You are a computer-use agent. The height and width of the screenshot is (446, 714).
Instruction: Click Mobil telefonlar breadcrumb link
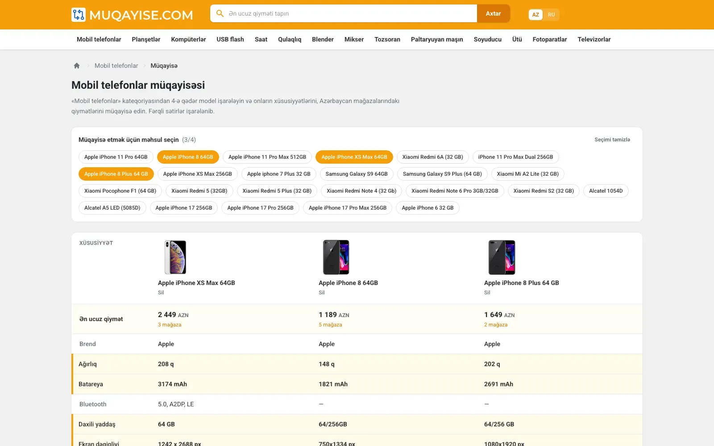coord(116,66)
